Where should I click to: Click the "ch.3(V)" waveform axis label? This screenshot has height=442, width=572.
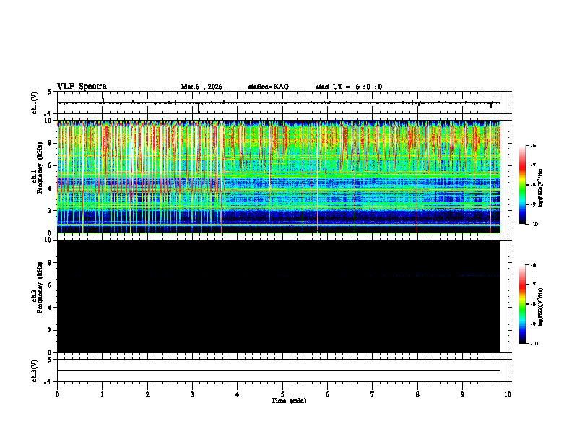pos(35,370)
